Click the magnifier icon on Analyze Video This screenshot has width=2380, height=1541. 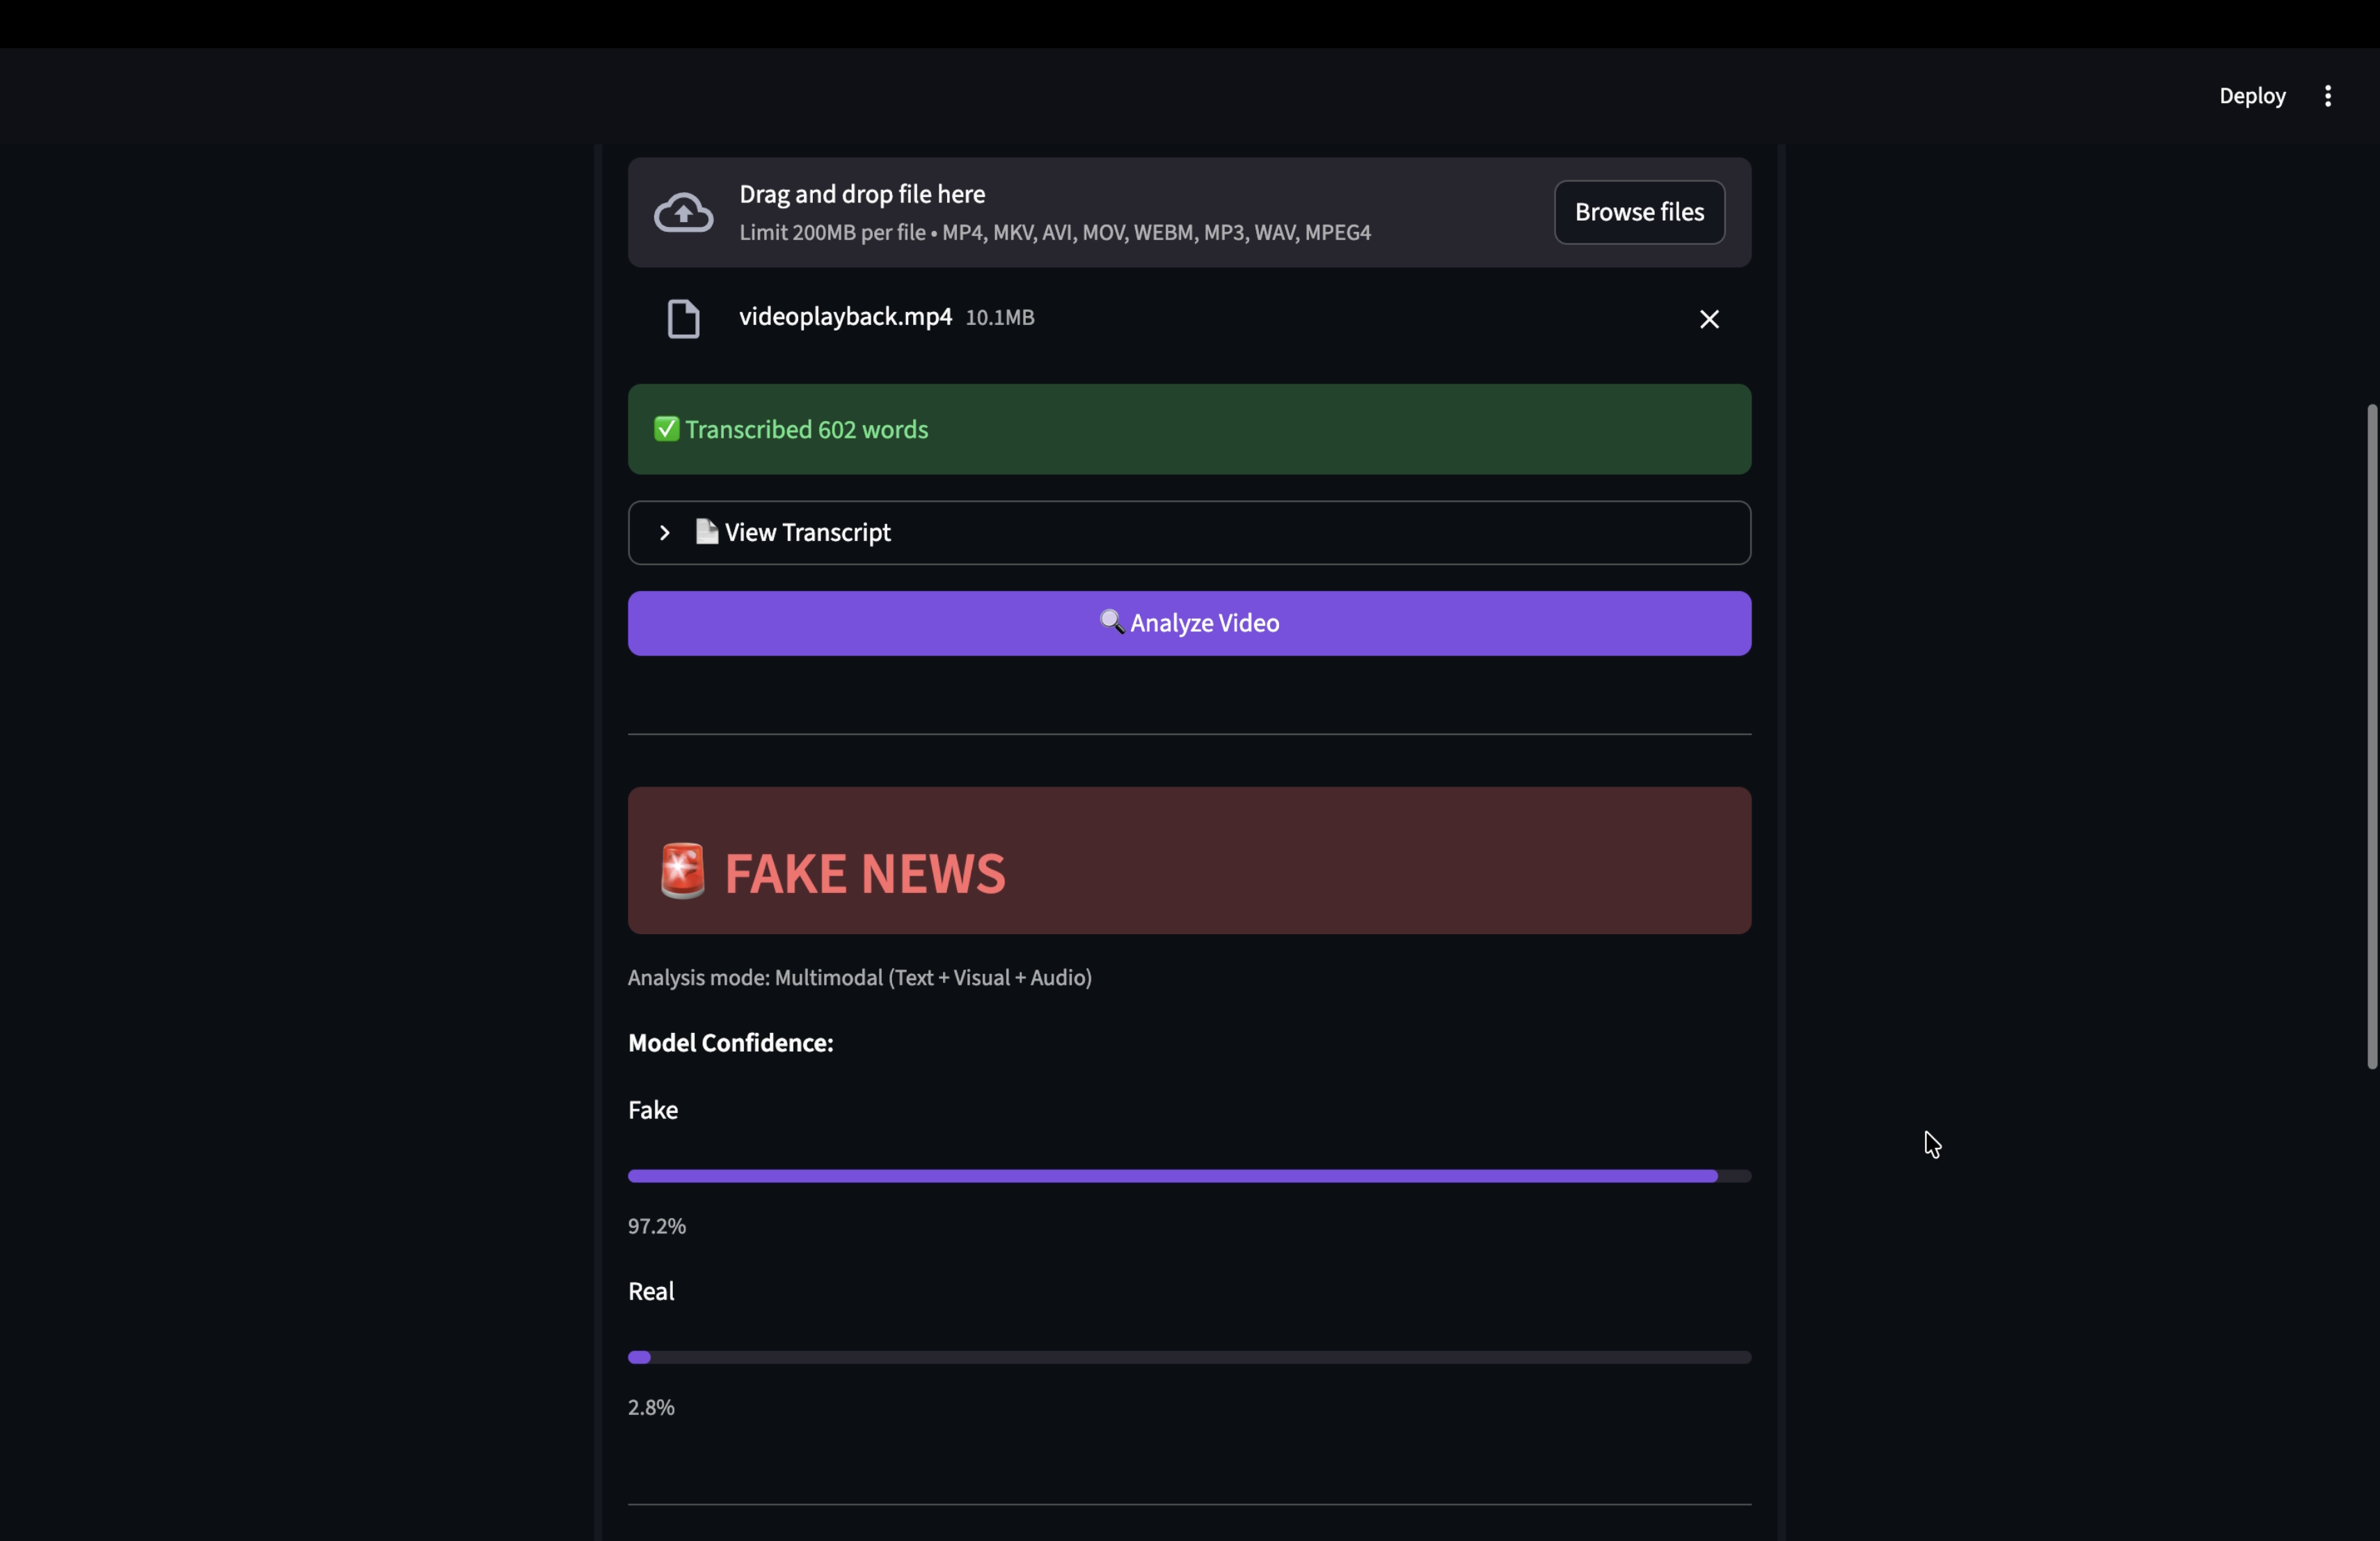(1112, 622)
